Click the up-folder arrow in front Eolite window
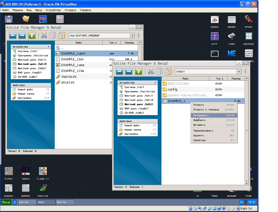The height and width of the screenshot is (212, 278). (139, 71)
